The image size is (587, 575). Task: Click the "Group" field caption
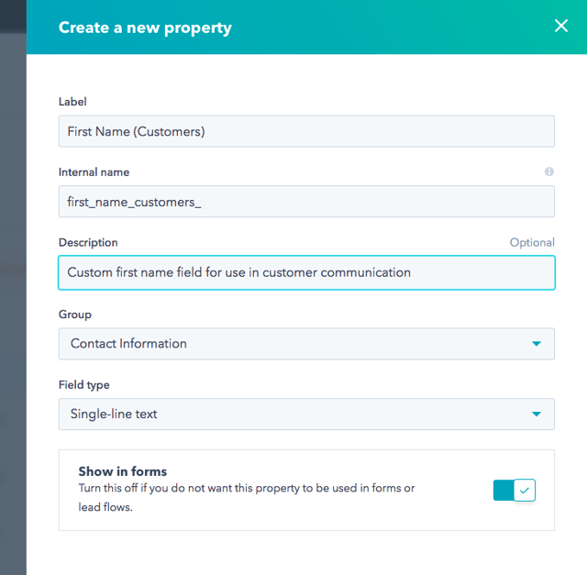[75, 314]
